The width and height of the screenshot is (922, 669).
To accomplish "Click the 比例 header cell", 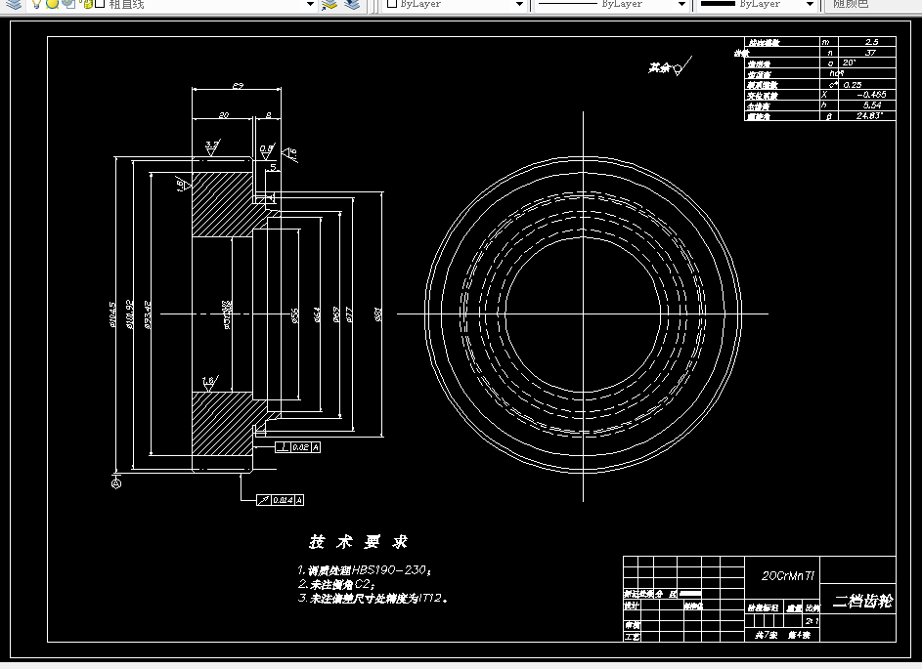I will (812, 608).
